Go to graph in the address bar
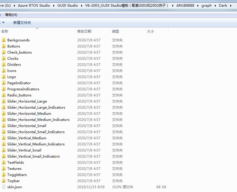The width and height of the screenshot is (237, 192). pos(206,6)
